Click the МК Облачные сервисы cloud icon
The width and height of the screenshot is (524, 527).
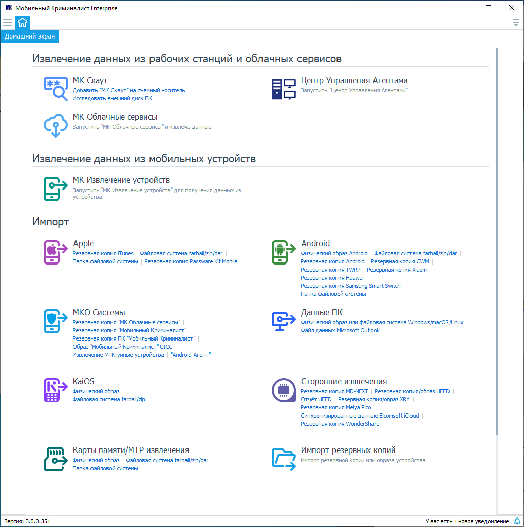[x=56, y=125]
